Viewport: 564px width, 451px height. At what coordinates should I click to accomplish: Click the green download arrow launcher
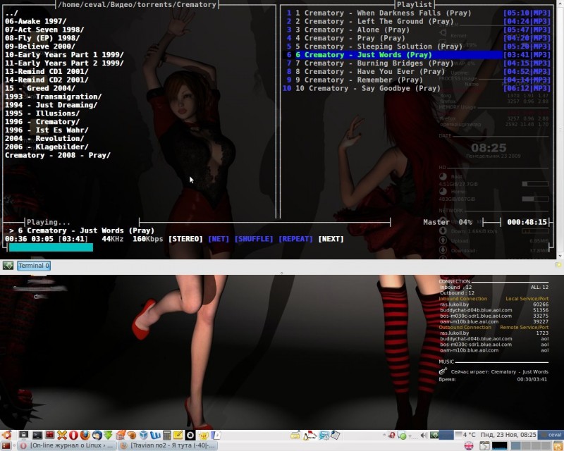click(x=108, y=435)
